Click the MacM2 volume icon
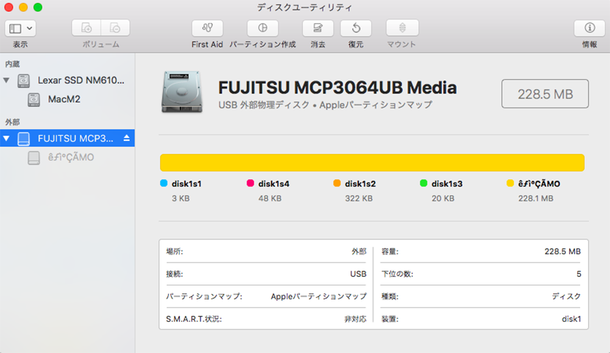 coord(34,99)
